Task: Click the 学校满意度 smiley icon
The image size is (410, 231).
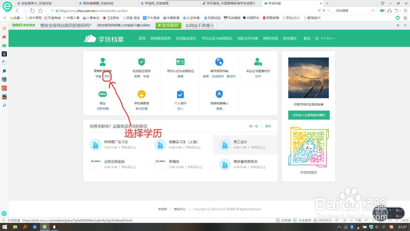Action: point(141,94)
